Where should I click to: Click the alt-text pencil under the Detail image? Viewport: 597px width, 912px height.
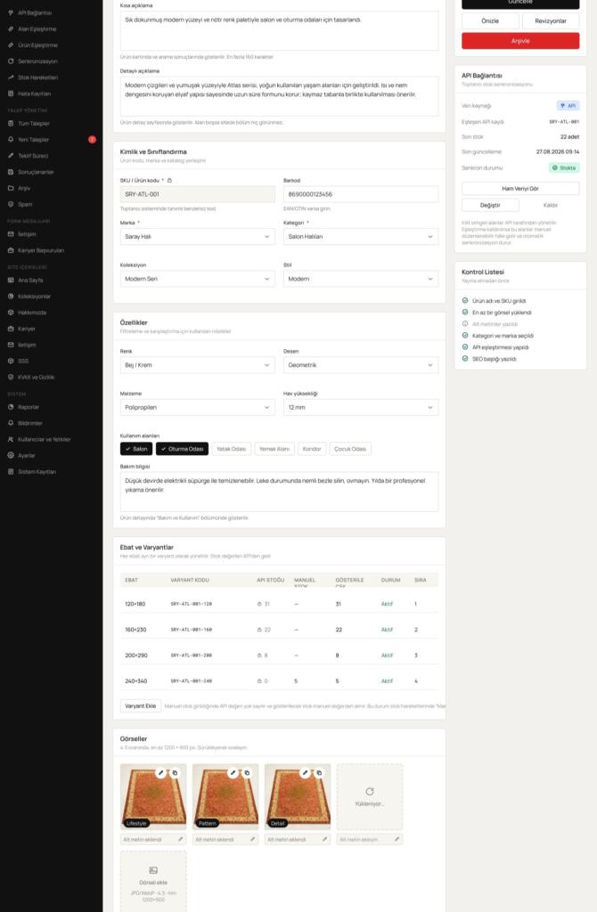coord(324,839)
